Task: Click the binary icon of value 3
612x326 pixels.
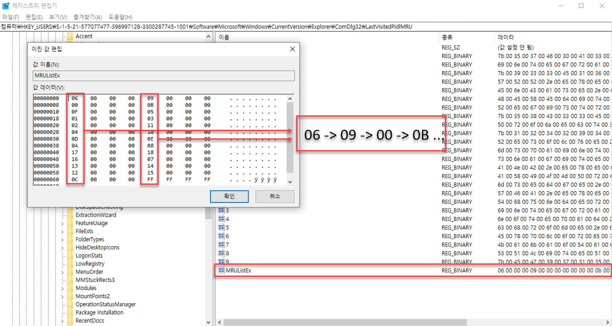Action: tap(221, 210)
